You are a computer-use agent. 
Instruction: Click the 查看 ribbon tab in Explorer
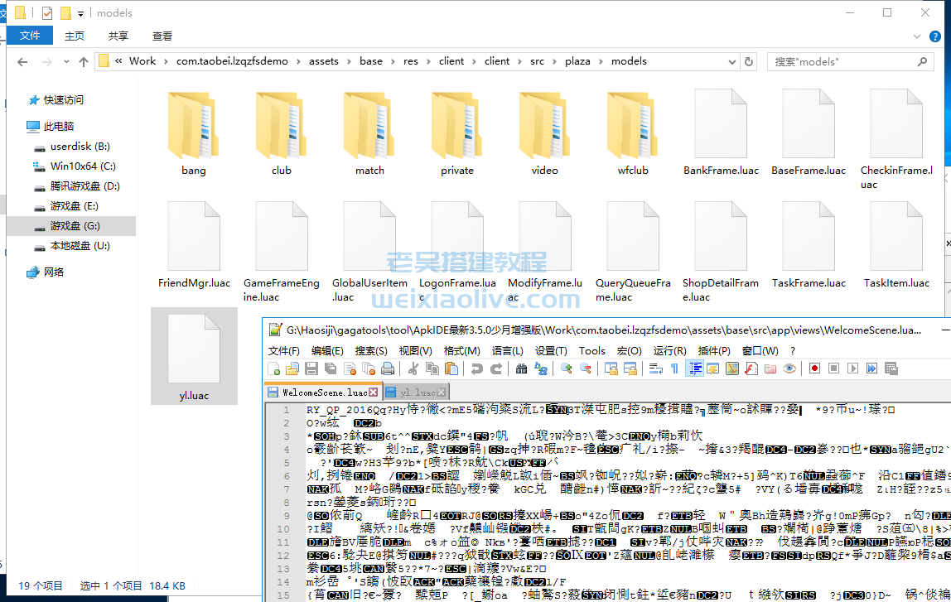(162, 36)
